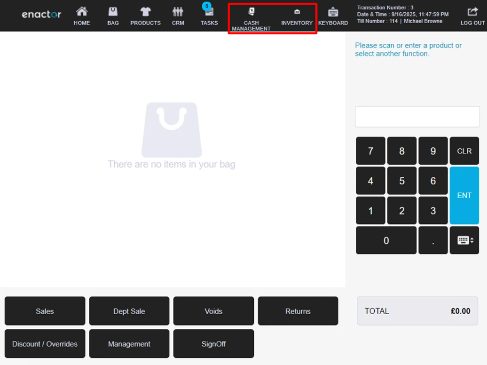Click the product scan entry field

click(x=417, y=116)
